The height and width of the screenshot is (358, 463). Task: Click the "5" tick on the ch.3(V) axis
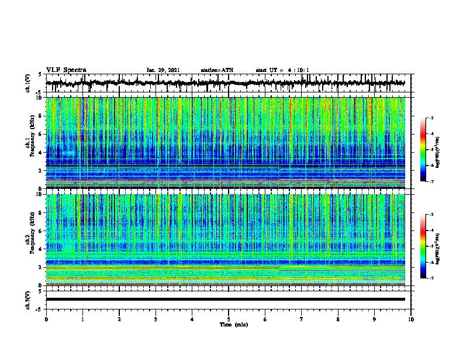pyautogui.click(x=41, y=291)
